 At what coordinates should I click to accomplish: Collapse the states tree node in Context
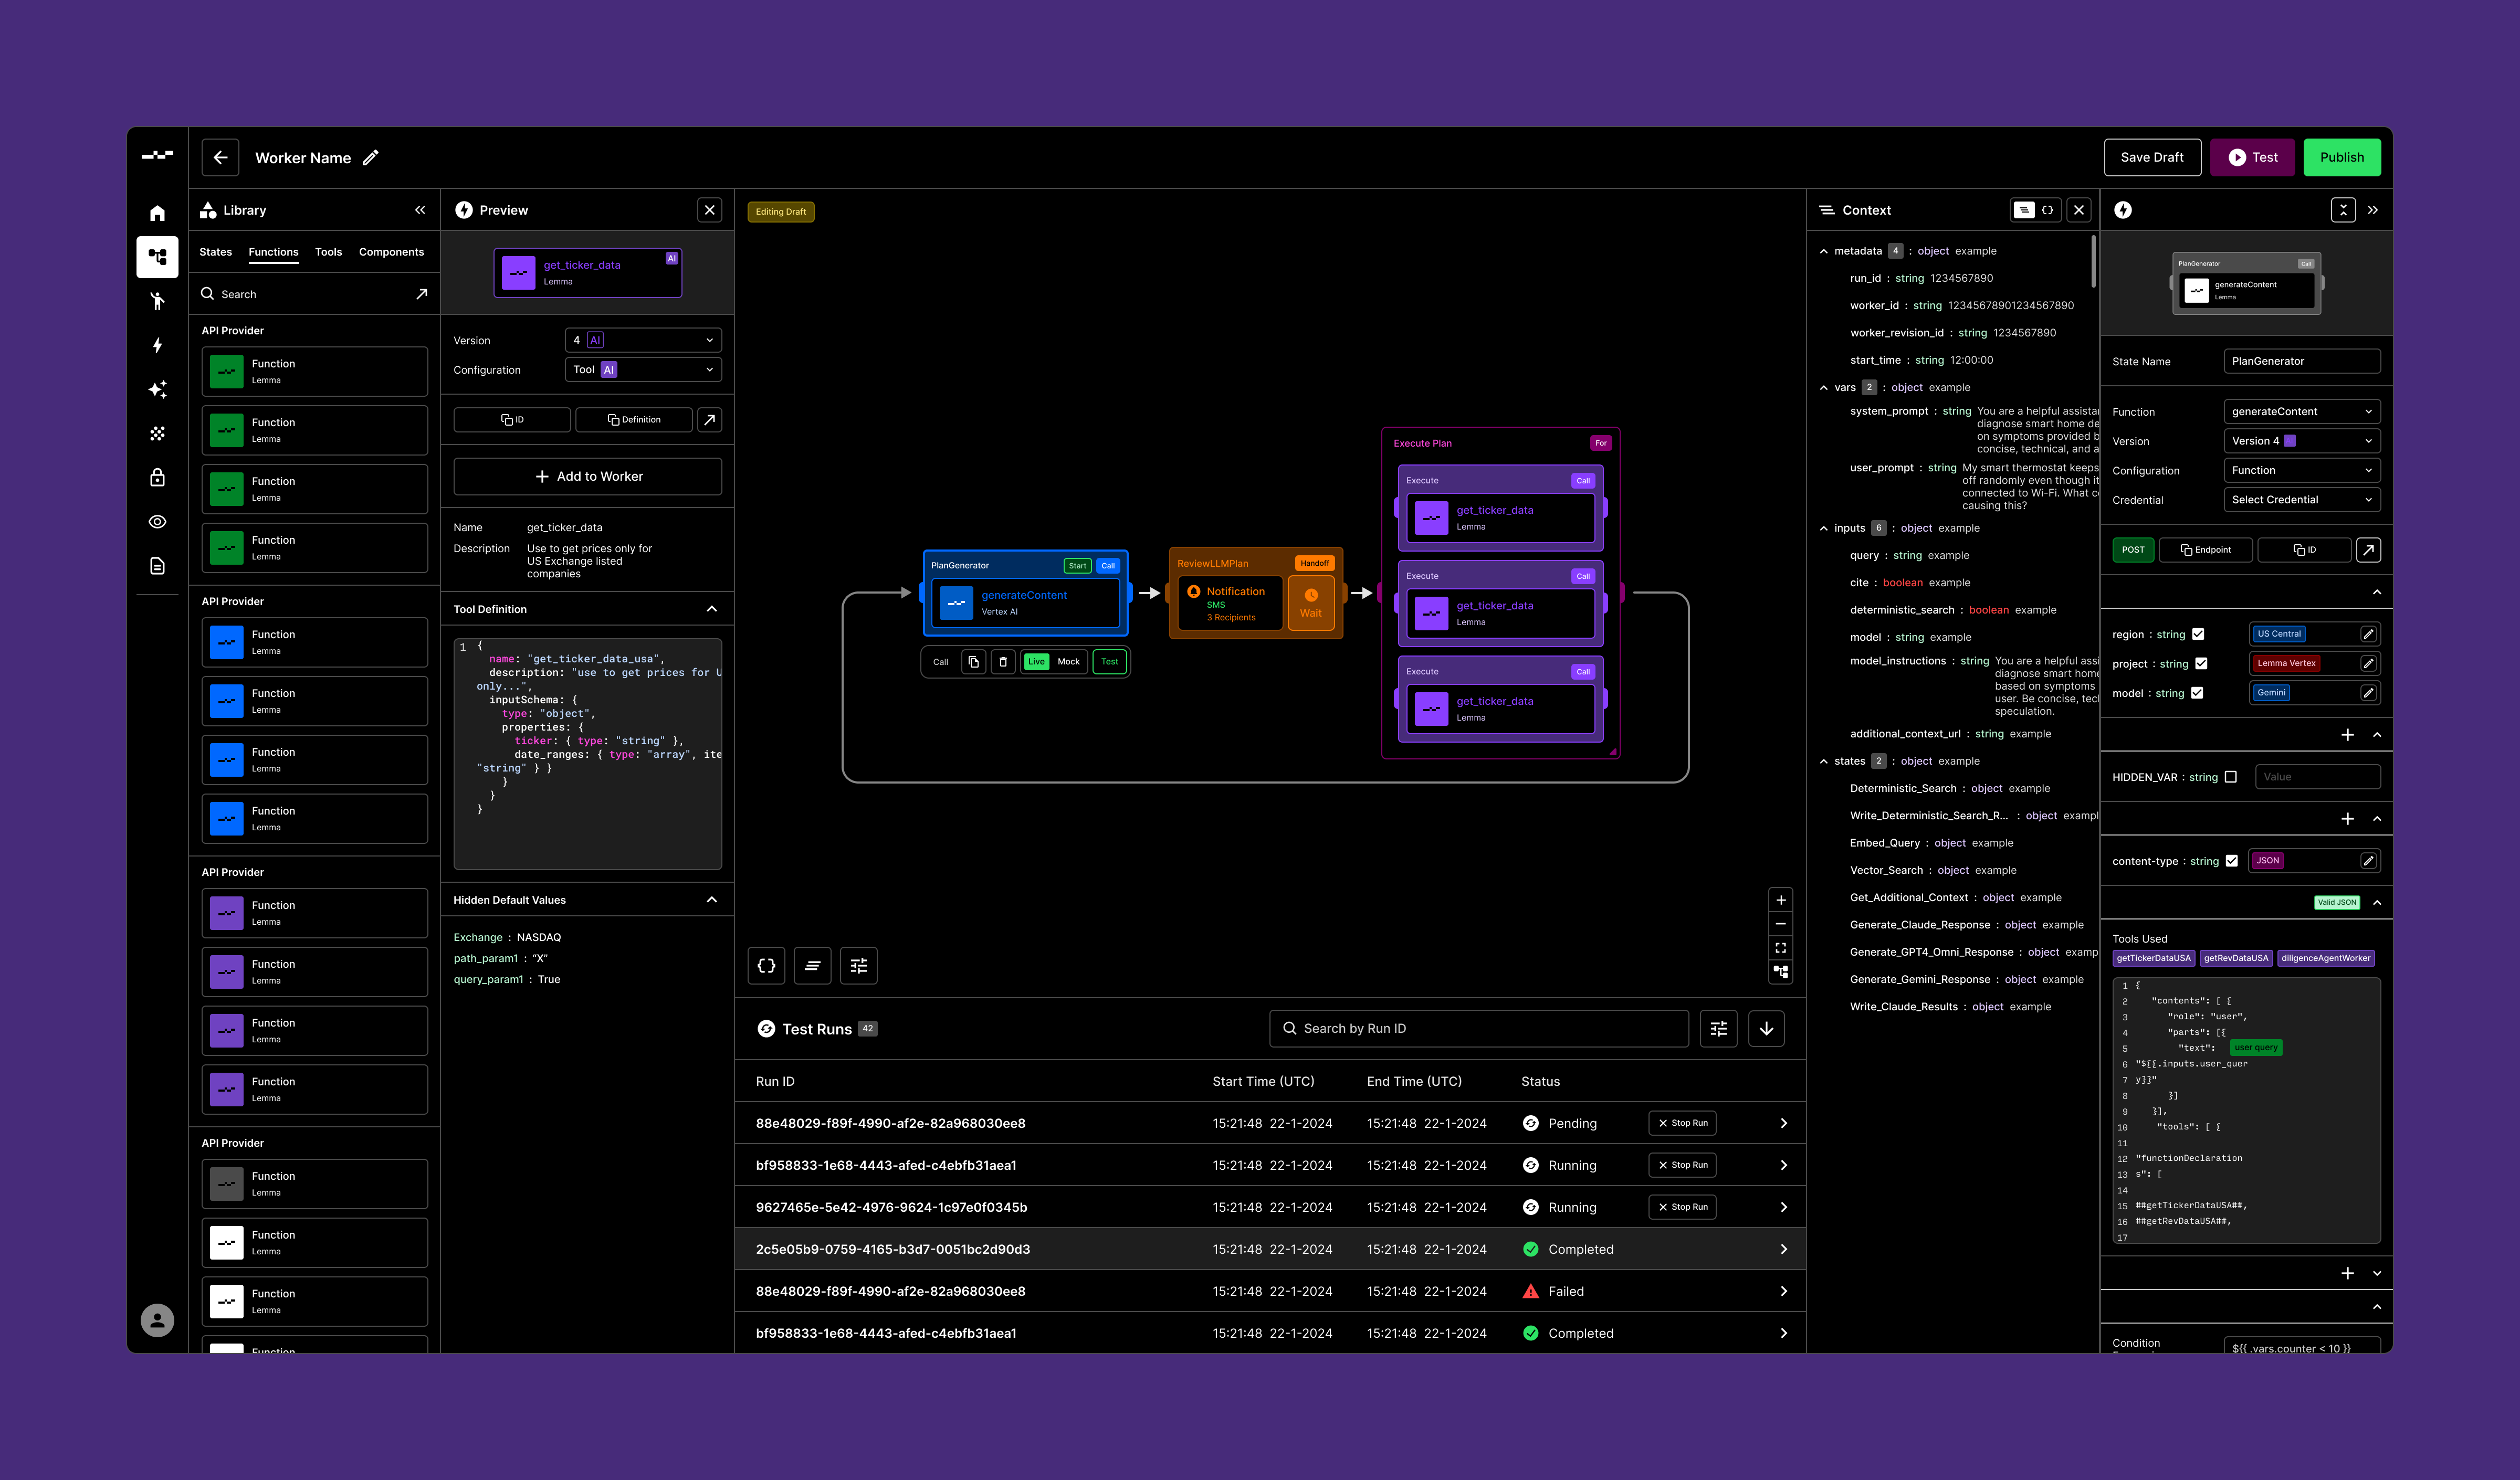1824,761
